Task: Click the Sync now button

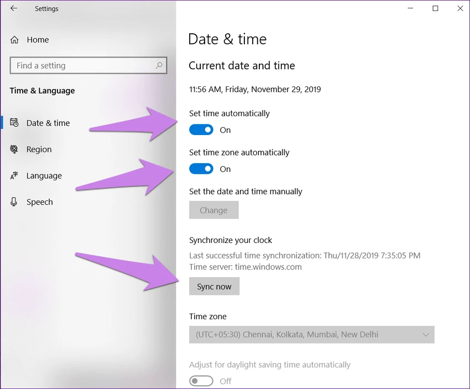Action: [215, 286]
